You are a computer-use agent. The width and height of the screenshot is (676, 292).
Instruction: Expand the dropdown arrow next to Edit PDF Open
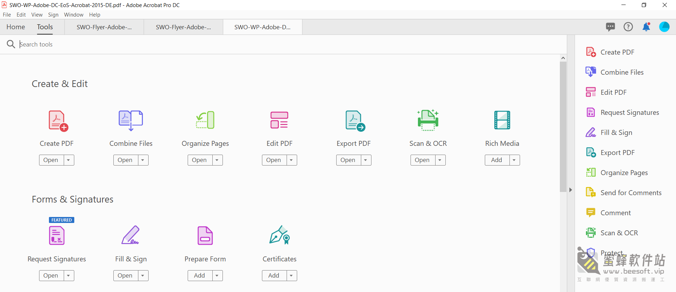pos(292,160)
